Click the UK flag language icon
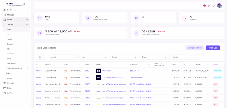This screenshot has height=108, width=227. point(205,6)
